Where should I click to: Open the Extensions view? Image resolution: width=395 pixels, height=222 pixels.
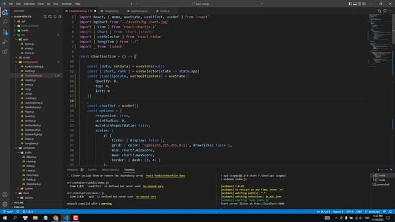5,52
